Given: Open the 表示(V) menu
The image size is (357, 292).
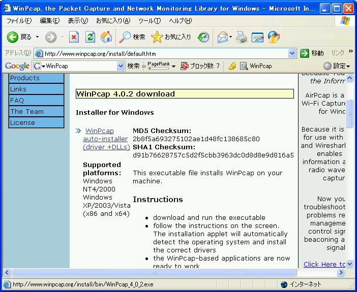Looking at the screenshot, I should (78, 21).
